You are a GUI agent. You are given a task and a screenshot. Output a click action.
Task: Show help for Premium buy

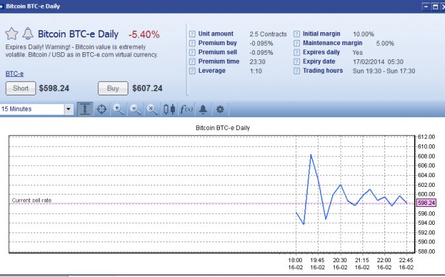click(192, 43)
